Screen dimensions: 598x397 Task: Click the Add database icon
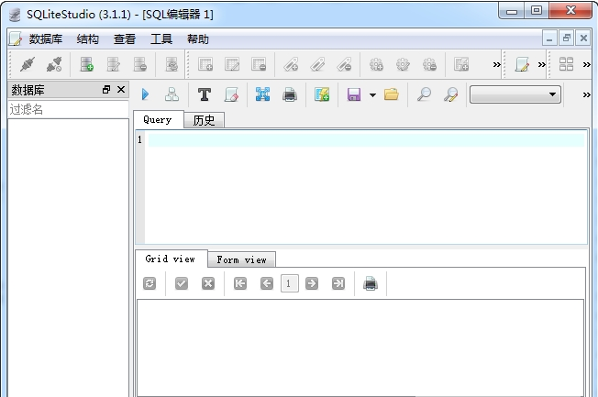pyautogui.click(x=86, y=64)
